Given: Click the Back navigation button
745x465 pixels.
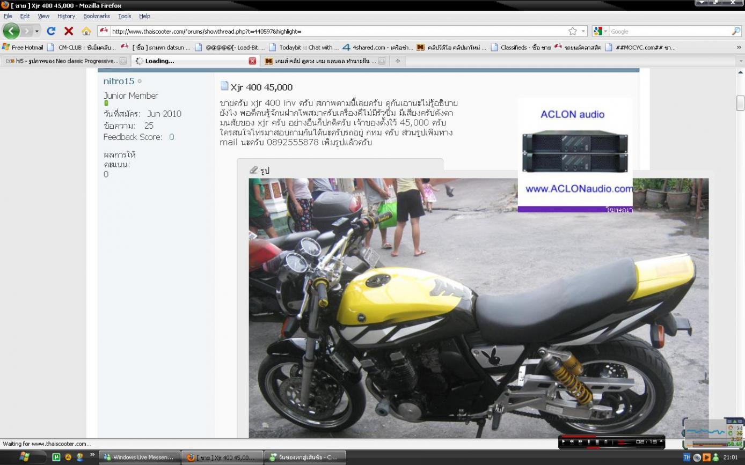Looking at the screenshot, I should tap(11, 31).
